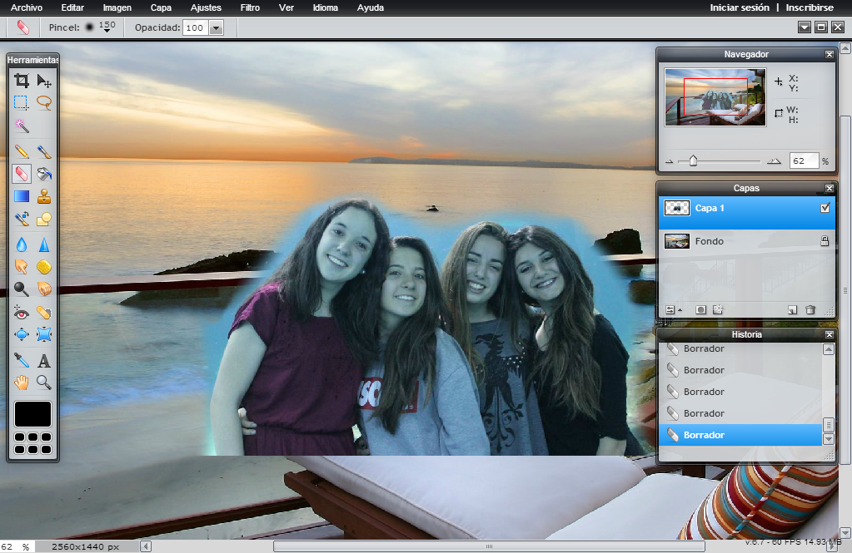
Task: Select the Clone Stamp tool
Action: pos(44,196)
